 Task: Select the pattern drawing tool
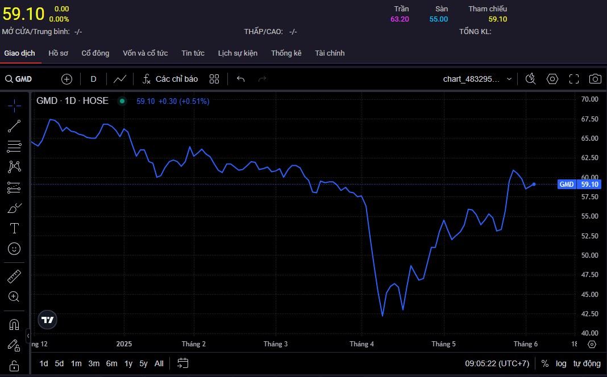14,167
